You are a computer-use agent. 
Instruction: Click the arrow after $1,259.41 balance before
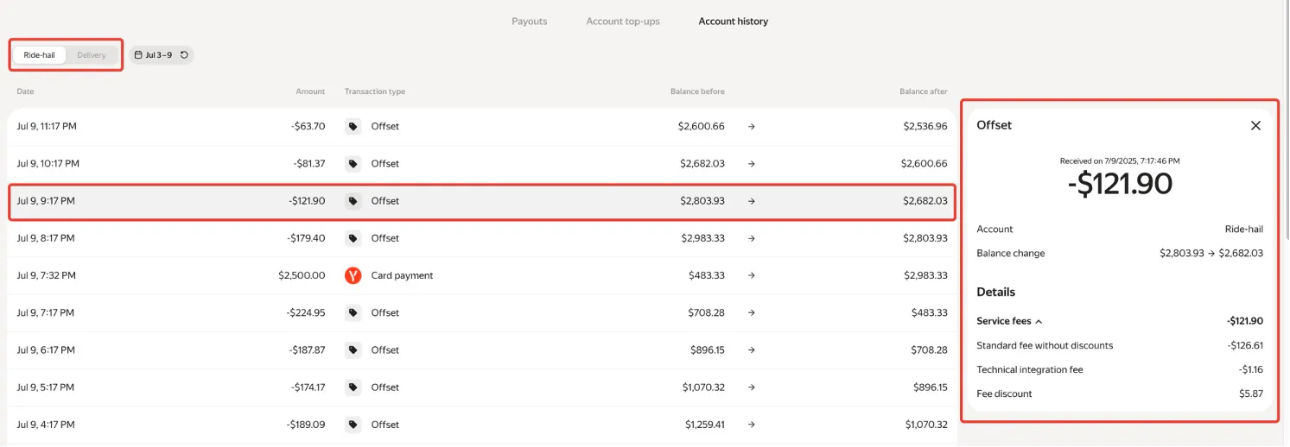[x=751, y=425]
